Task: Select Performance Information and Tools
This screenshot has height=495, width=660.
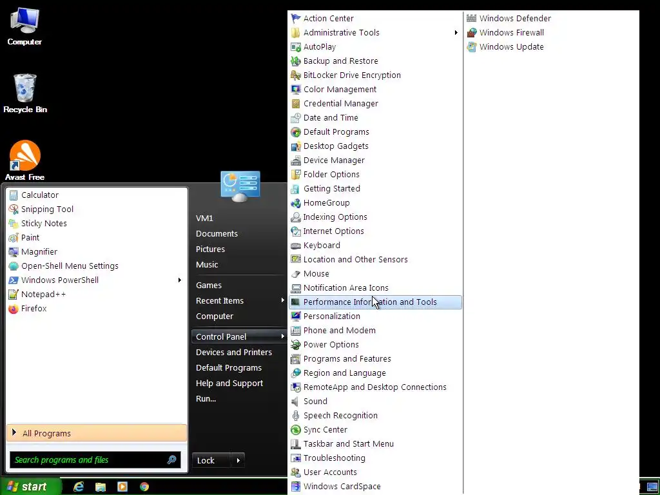Action: [376, 302]
